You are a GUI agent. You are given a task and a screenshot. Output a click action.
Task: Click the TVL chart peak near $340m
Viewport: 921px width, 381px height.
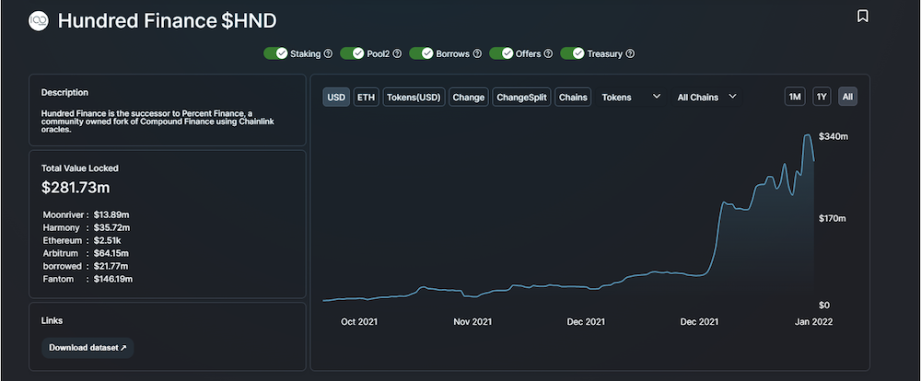808,135
